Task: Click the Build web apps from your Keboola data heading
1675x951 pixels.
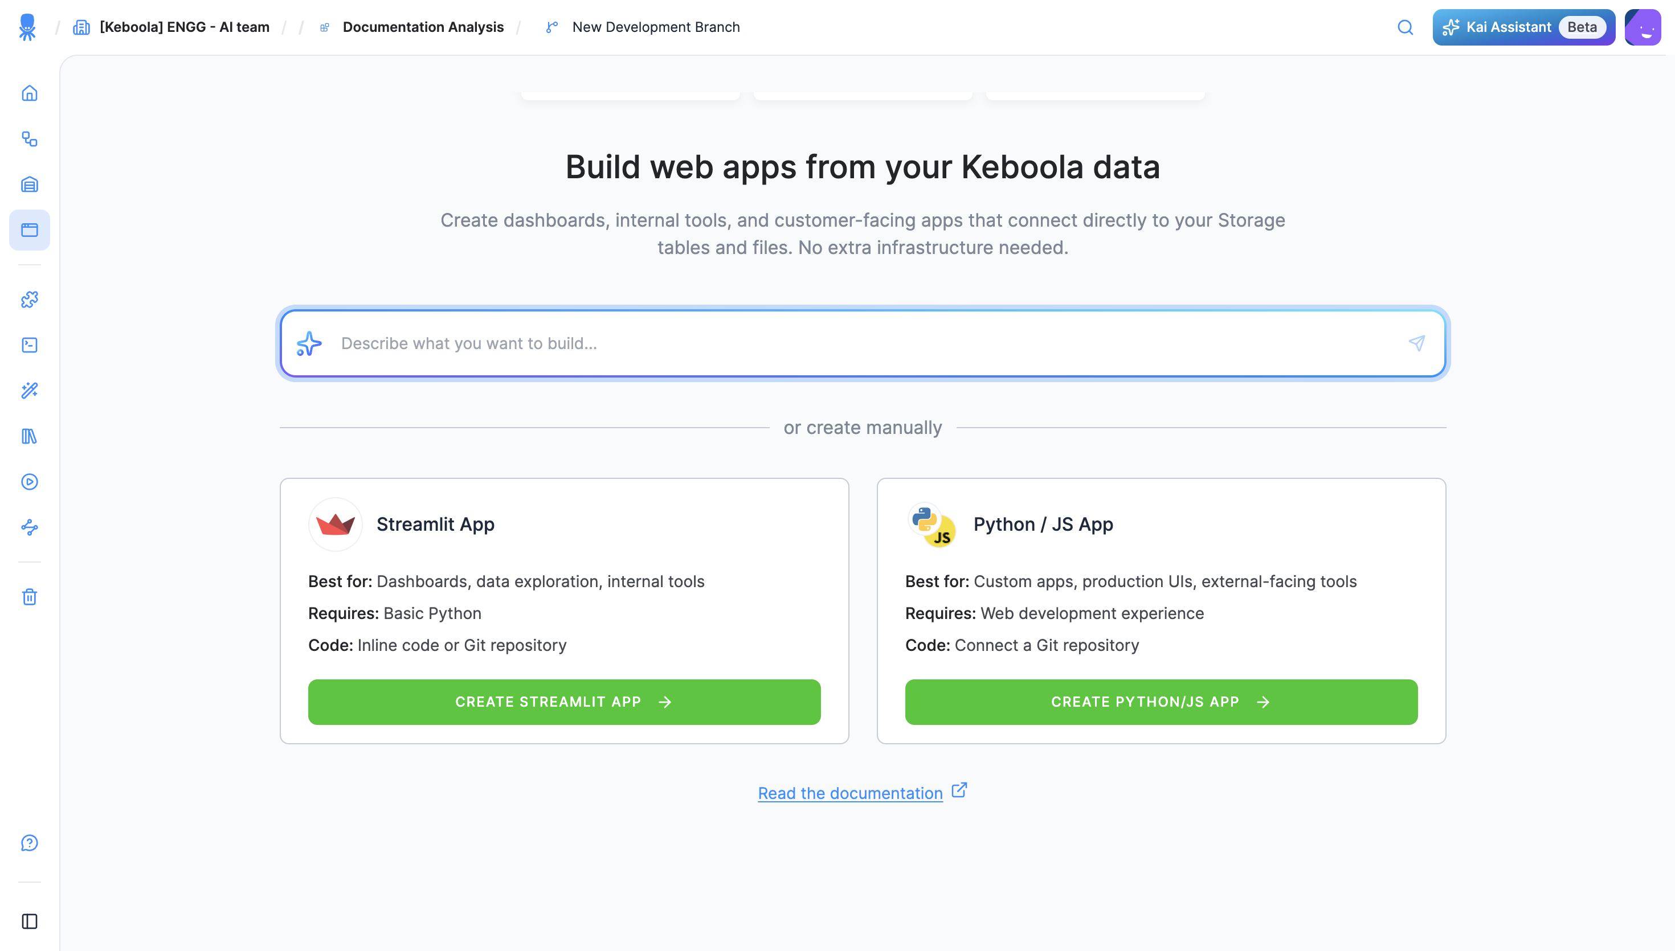Action: tap(863, 167)
